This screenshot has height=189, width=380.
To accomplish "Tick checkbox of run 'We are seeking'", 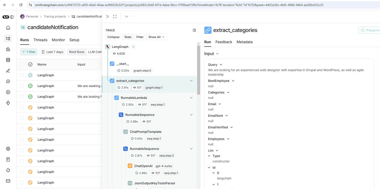I will point(22,86).
